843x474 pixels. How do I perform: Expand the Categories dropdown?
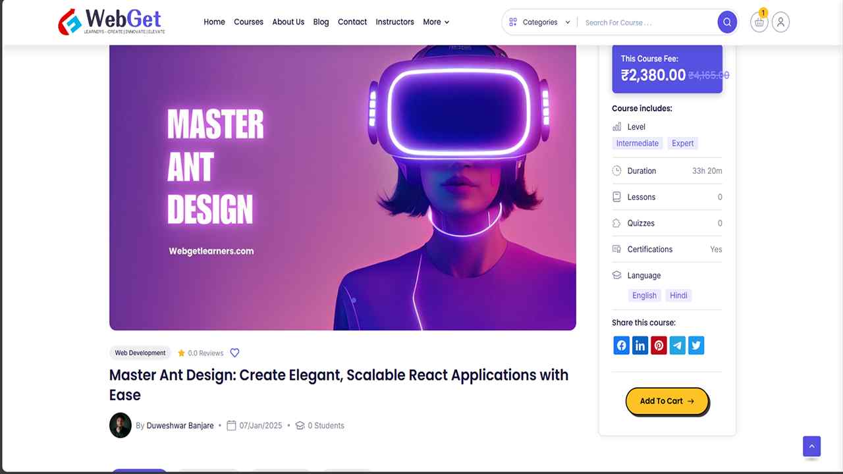point(539,22)
